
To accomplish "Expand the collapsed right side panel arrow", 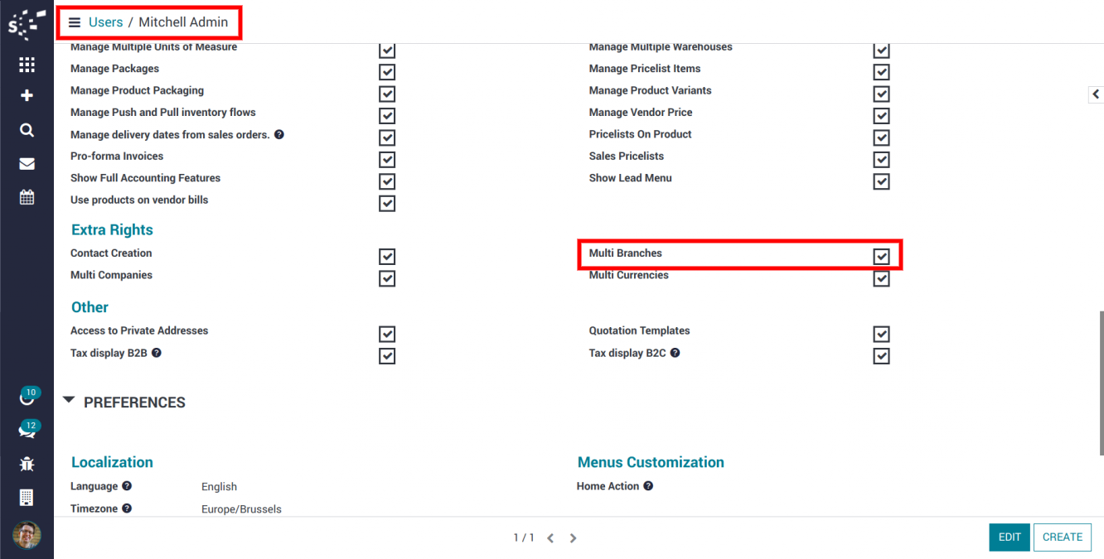I will click(1095, 94).
